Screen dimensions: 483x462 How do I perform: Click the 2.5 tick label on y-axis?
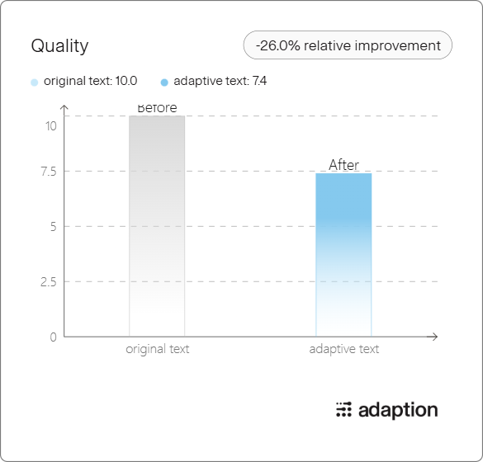point(49,282)
